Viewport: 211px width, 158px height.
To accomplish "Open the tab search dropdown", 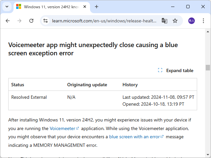I will (x=7, y=7).
